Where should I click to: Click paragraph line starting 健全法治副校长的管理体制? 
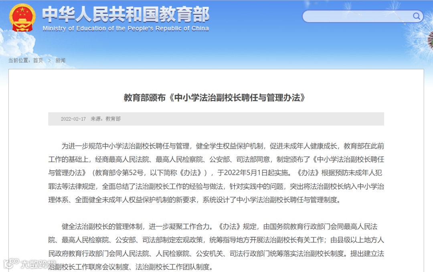point(219,226)
